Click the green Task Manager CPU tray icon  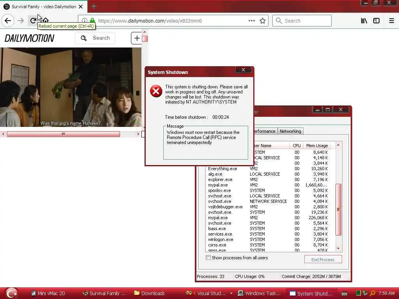pyautogui.click(x=358, y=293)
